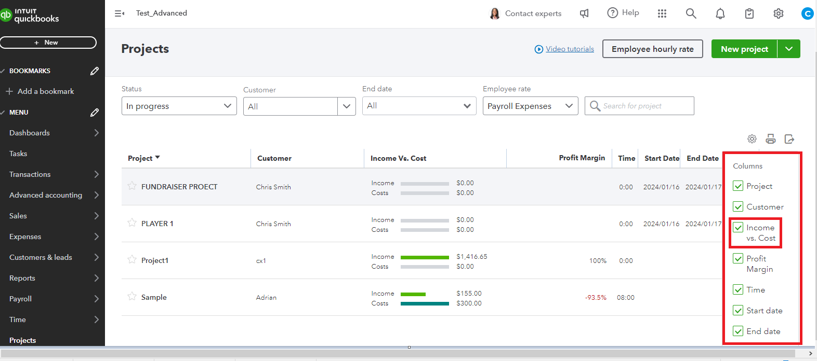Export the projects list icon
The image size is (817, 361).
pyautogui.click(x=789, y=139)
